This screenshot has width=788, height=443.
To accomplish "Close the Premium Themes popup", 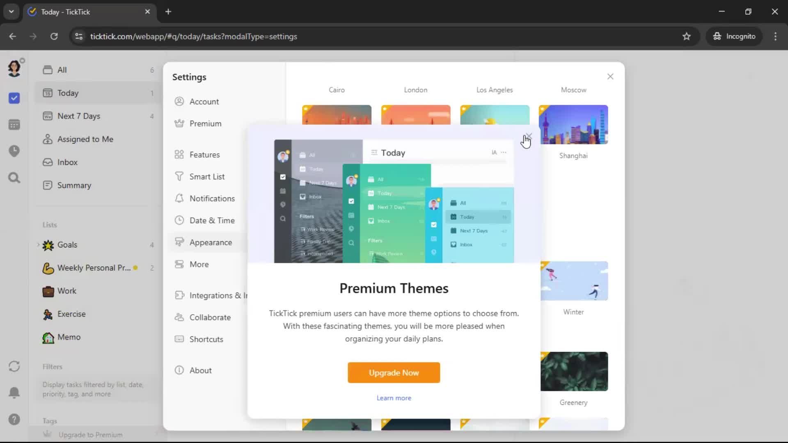I will tap(529, 136).
